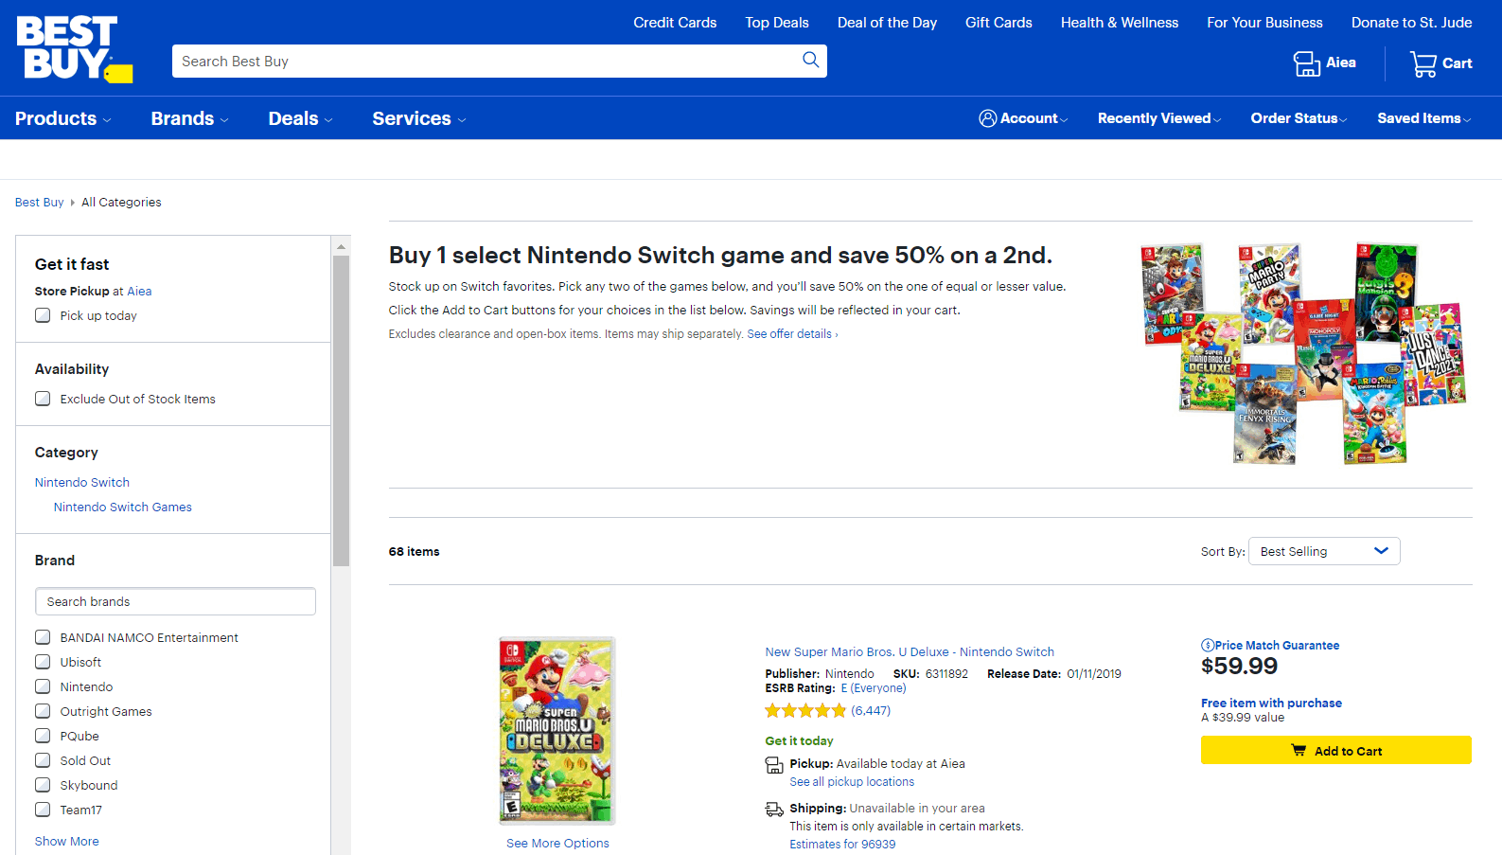Click See all pickup locations
This screenshot has height=855, width=1502.
(x=852, y=782)
